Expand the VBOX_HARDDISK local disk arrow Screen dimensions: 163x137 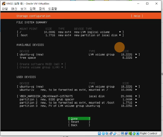click(136, 96)
